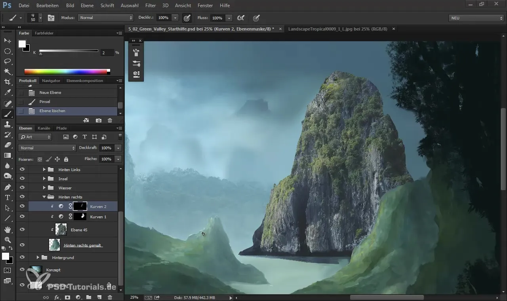Create new snapshot in Protokoll panel

(99, 120)
